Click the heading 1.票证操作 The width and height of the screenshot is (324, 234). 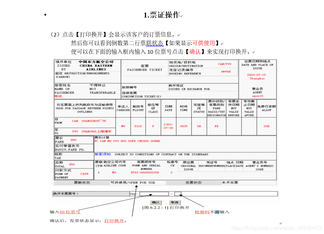[162, 15]
